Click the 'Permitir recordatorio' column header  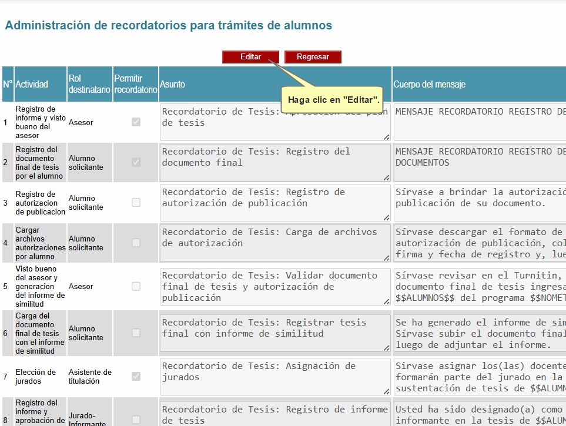click(x=136, y=84)
